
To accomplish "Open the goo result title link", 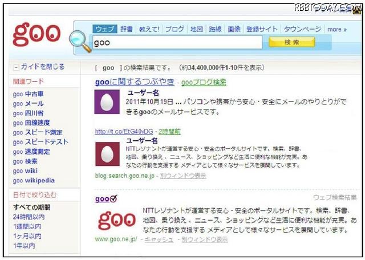I will coord(103,199).
